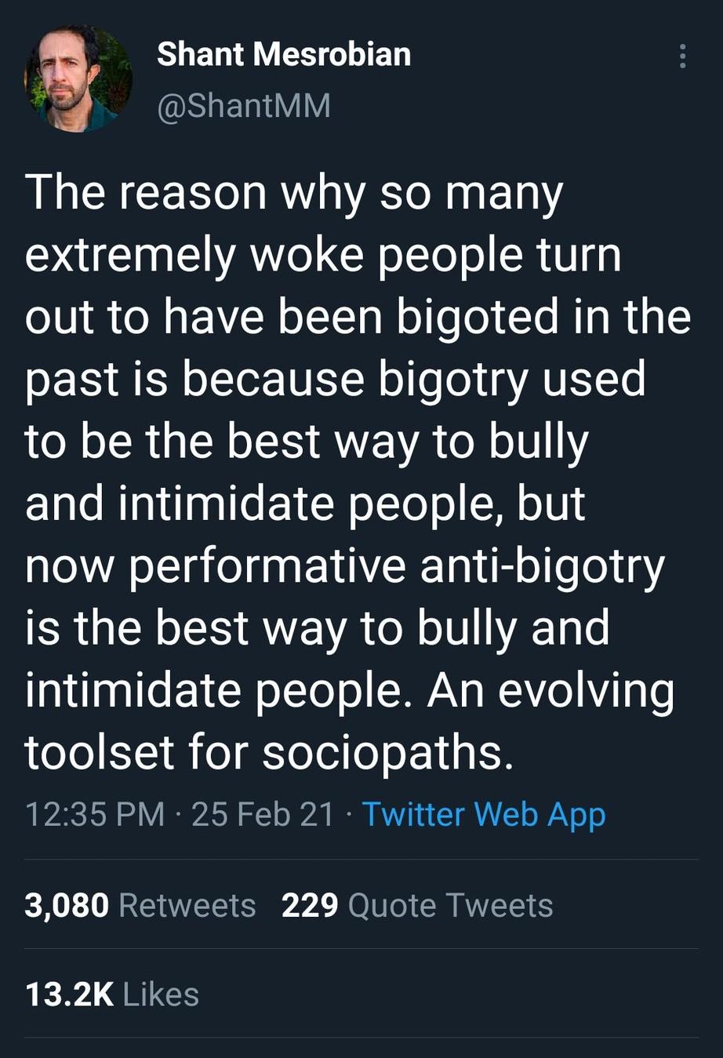Open the Twitter Web App source link

coord(483,813)
